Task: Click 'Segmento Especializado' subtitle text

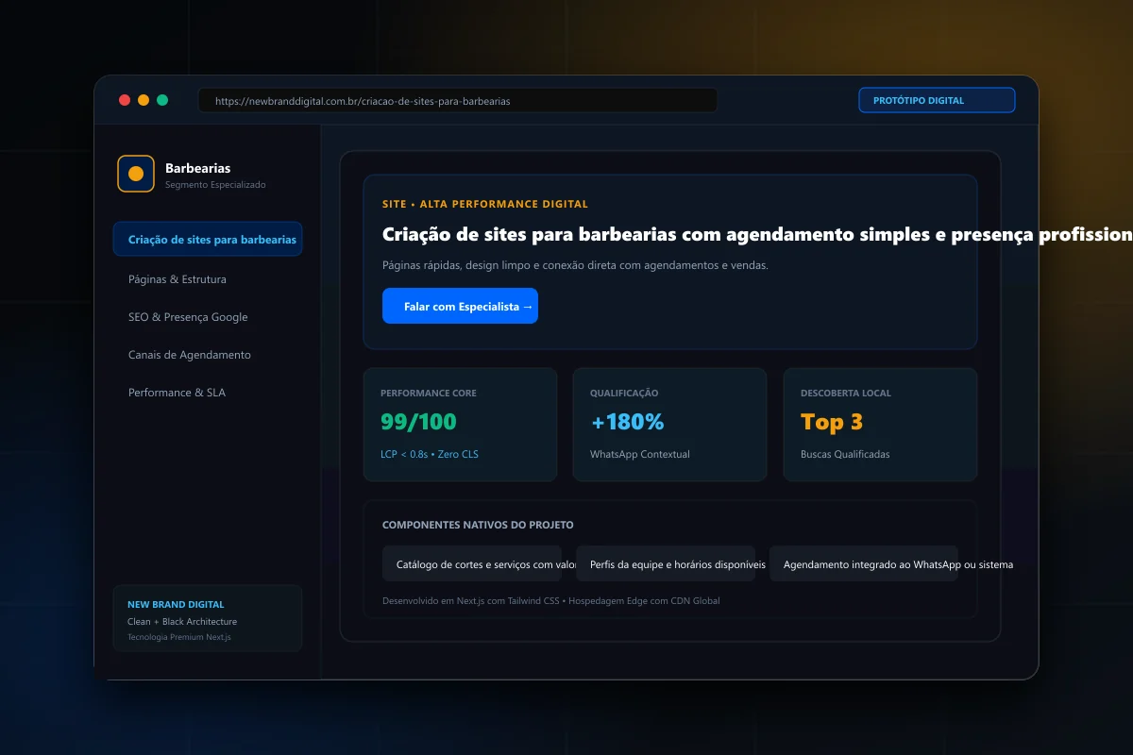Action: 215,185
